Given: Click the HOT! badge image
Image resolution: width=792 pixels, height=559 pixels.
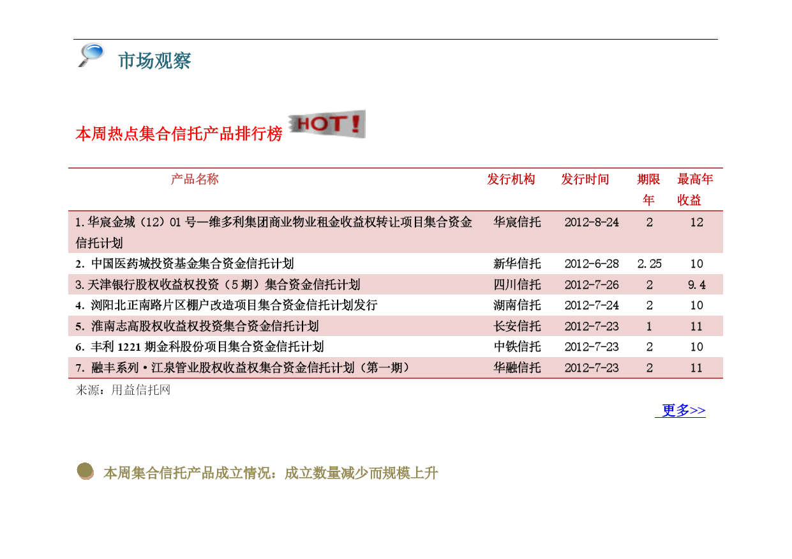Looking at the screenshot, I should click(327, 124).
